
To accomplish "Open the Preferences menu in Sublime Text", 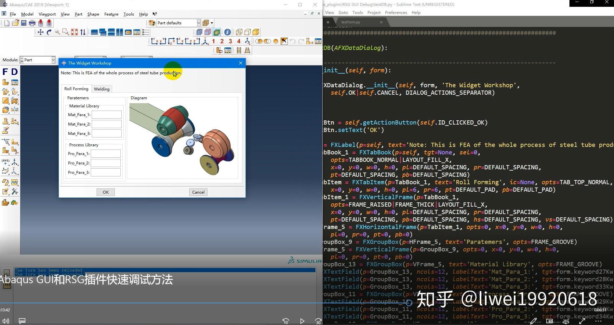I will pos(396,12).
